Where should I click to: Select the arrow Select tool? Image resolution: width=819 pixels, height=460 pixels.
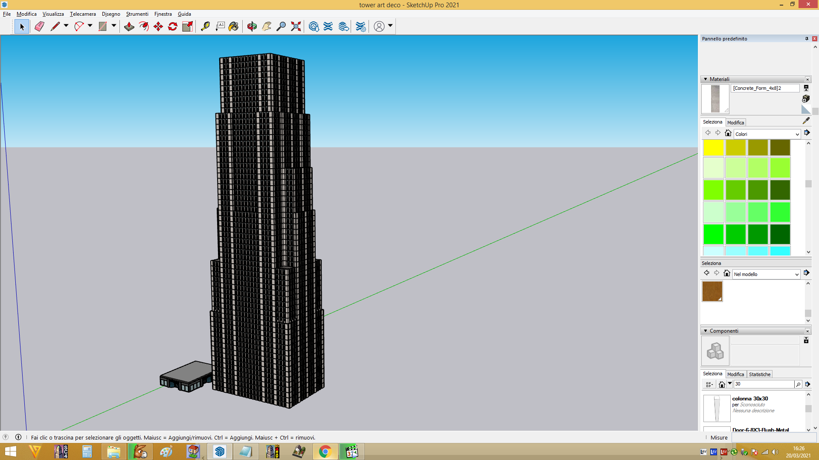click(22, 26)
